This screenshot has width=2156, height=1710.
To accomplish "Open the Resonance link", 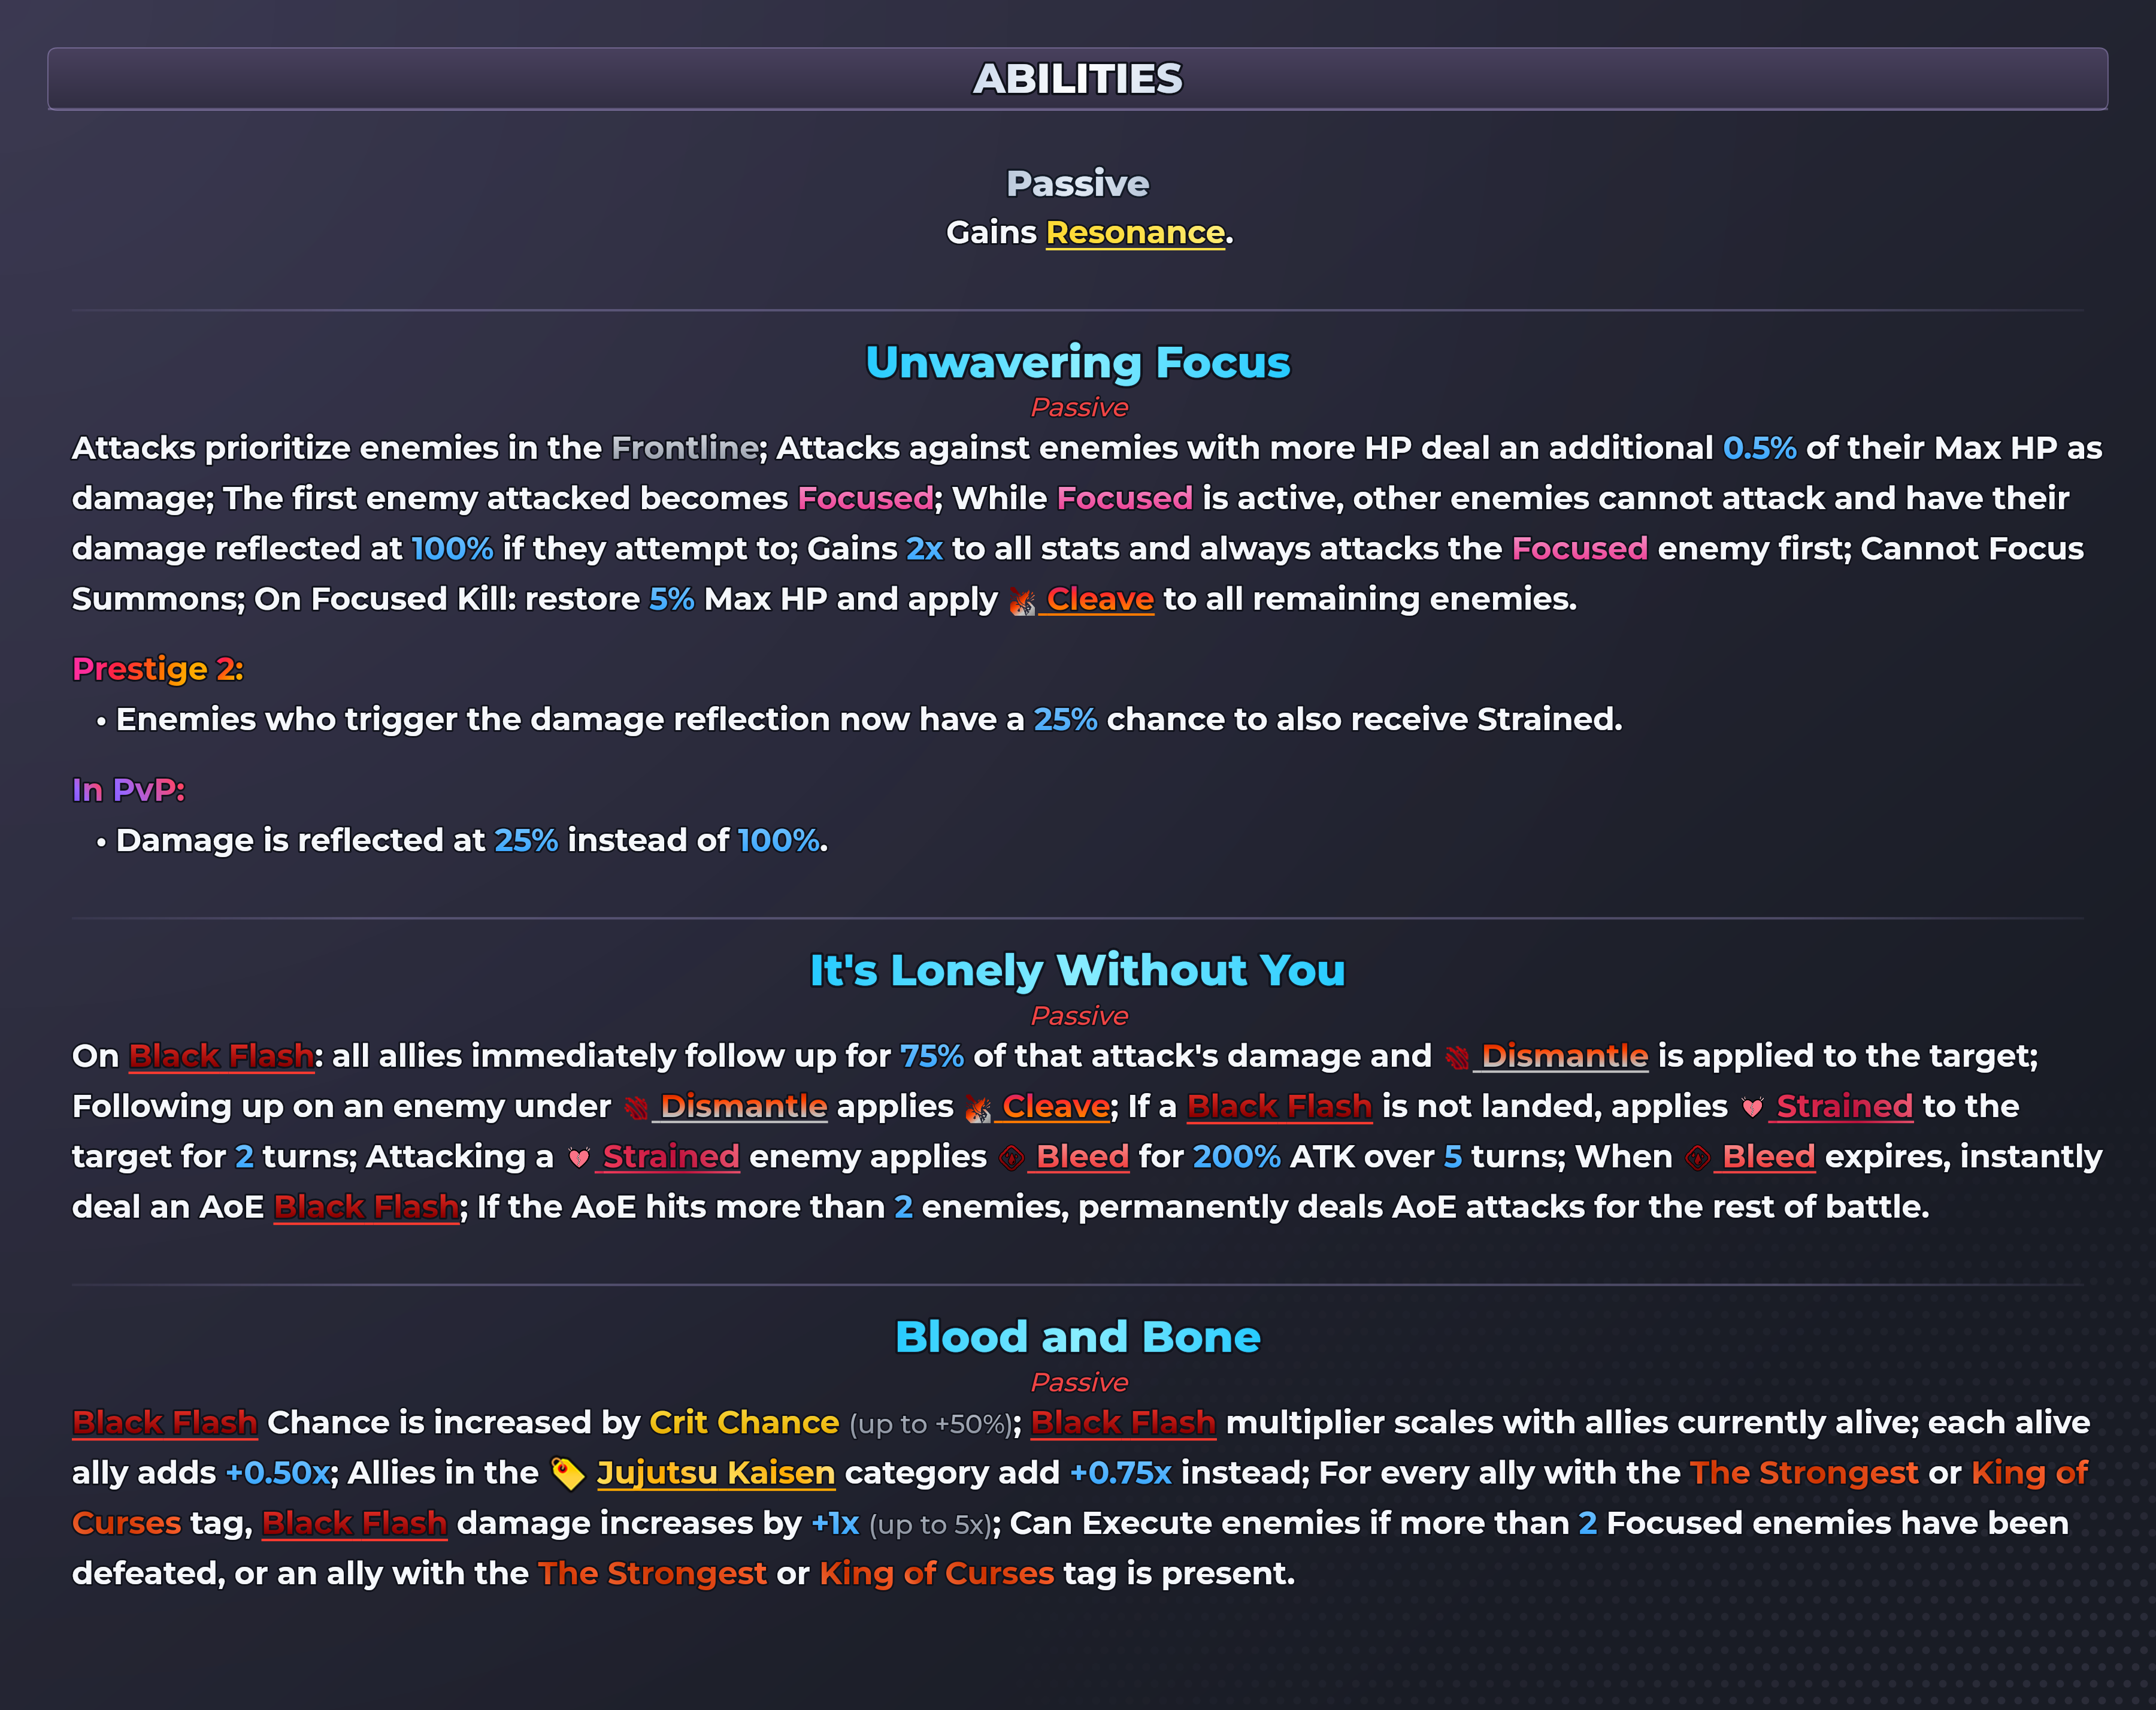I will (1135, 233).
